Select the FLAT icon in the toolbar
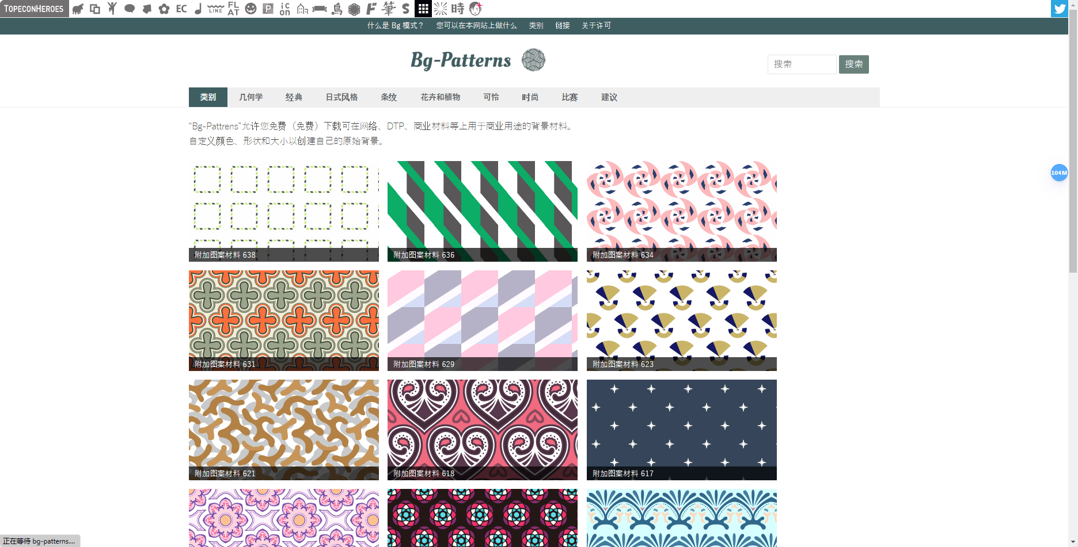Viewport: 1078px width, 547px height. tap(233, 9)
